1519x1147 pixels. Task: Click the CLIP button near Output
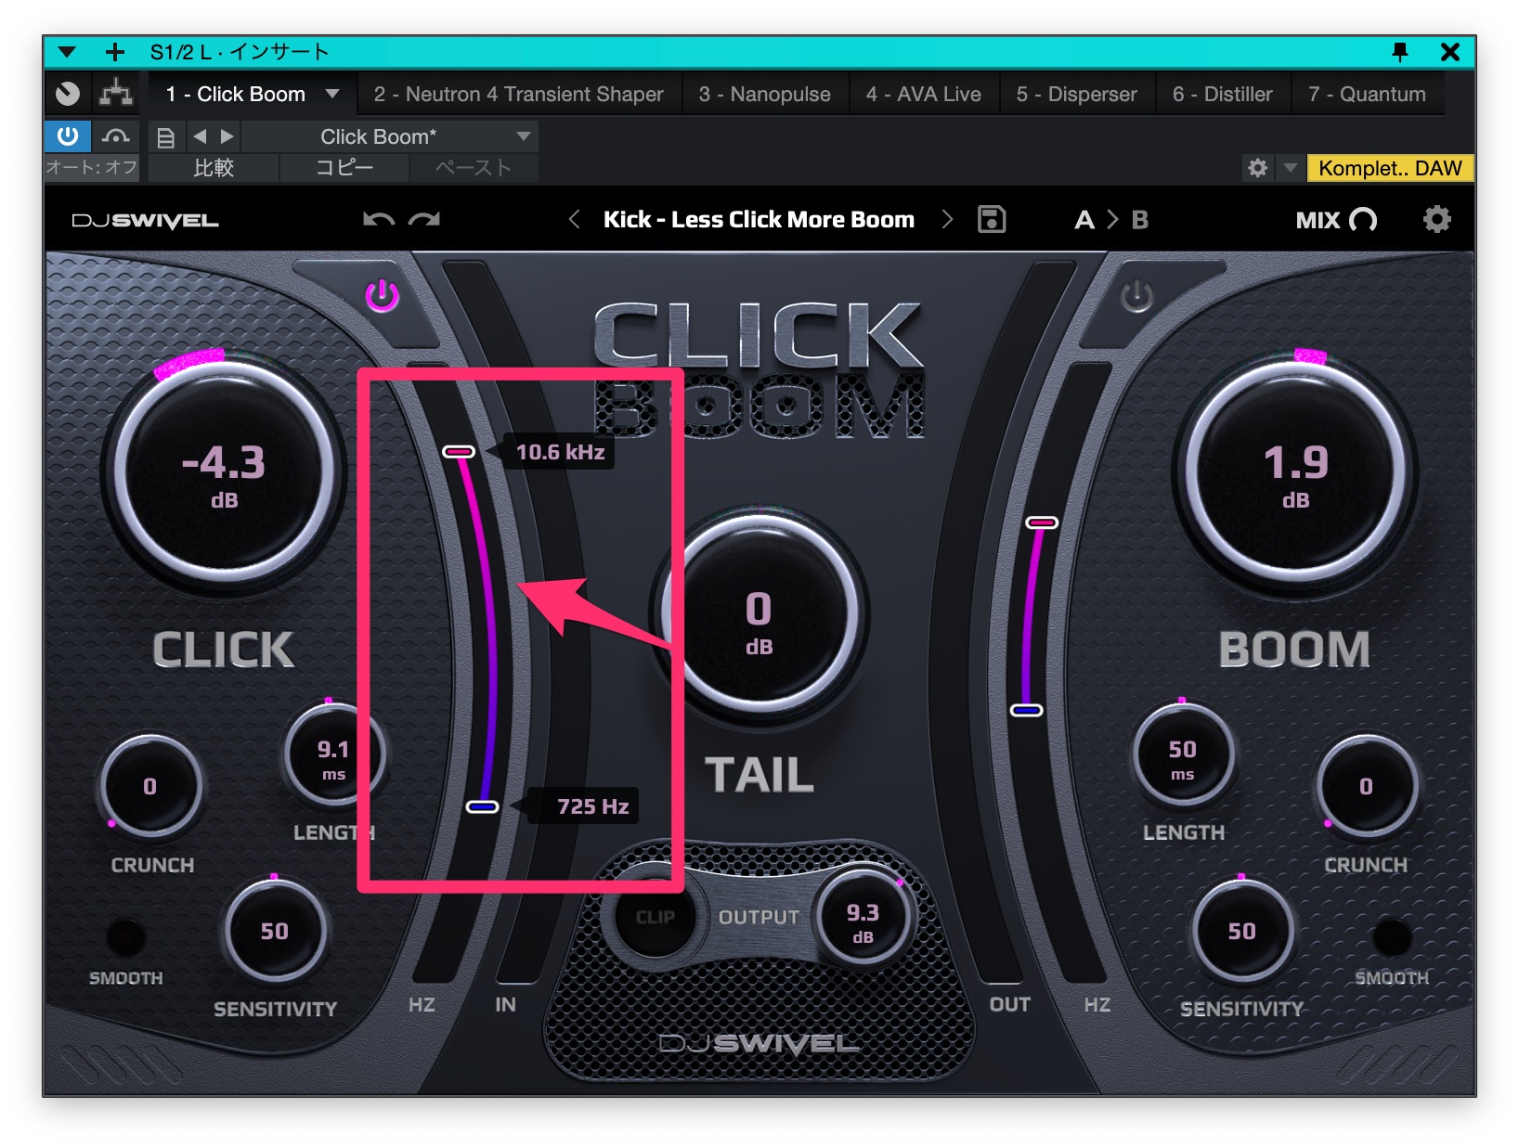(655, 917)
